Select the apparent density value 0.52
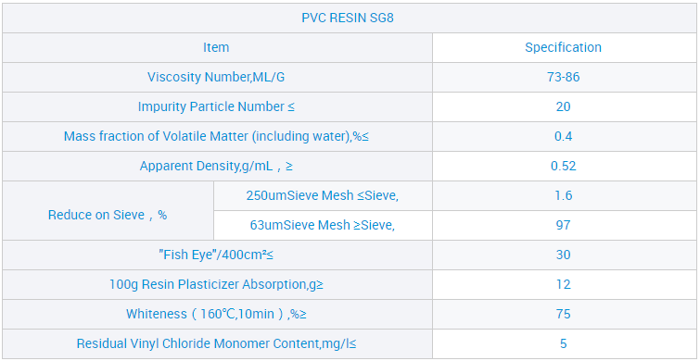This screenshot has height=361, width=700. [563, 167]
